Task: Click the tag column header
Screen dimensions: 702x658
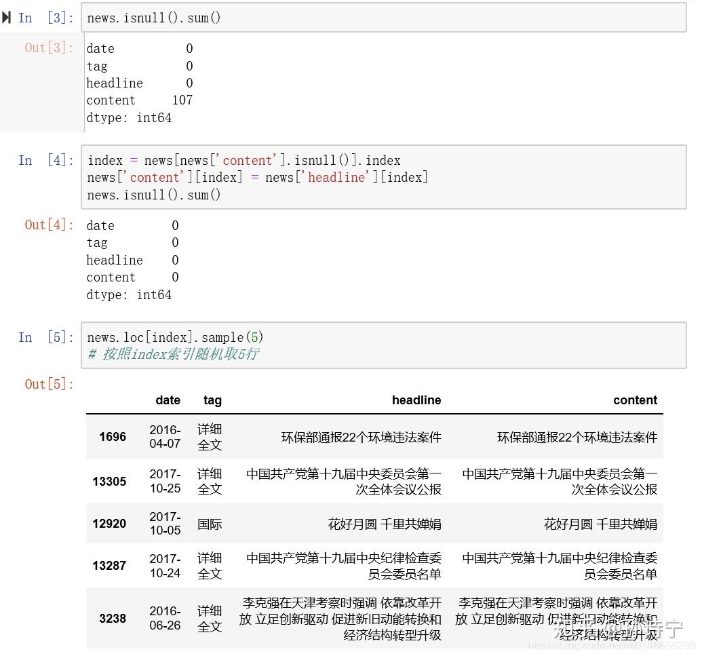Action: [212, 400]
